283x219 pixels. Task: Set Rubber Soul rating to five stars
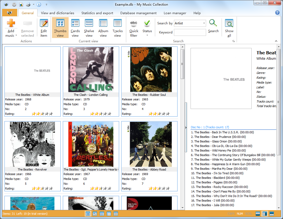(168, 114)
